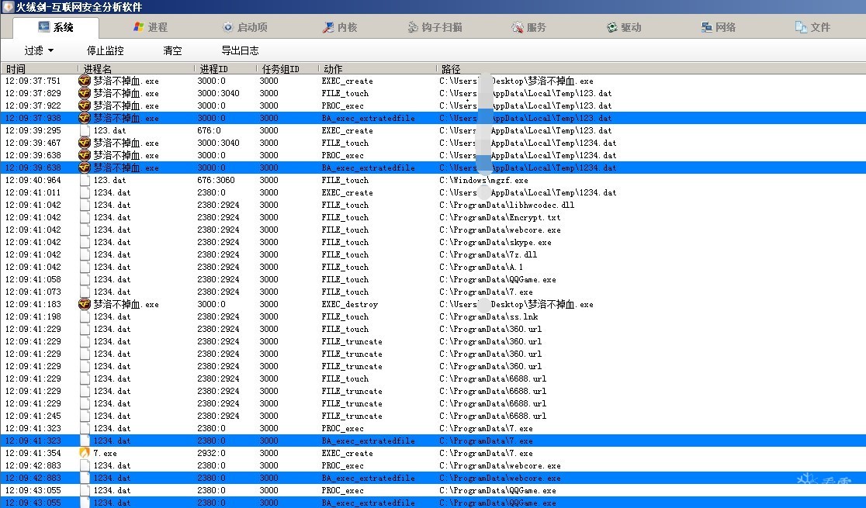
Task: Click timestamp 12:09:39:295
Action: (x=33, y=130)
